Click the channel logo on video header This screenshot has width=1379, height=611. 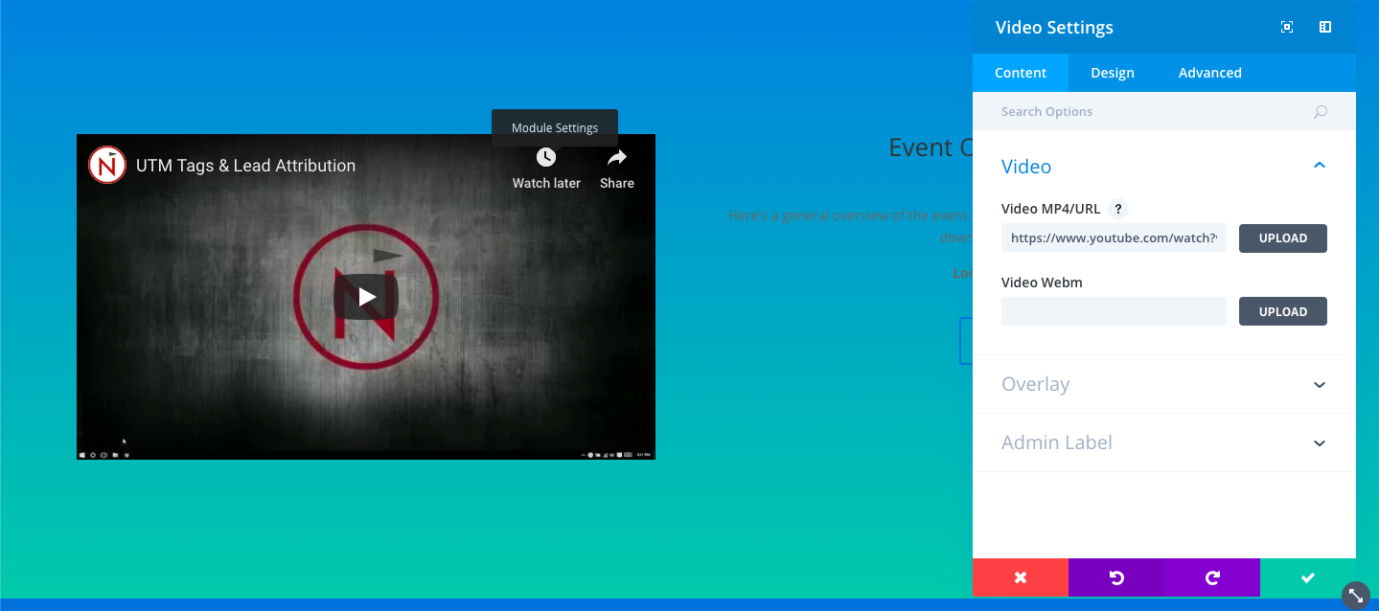(107, 165)
